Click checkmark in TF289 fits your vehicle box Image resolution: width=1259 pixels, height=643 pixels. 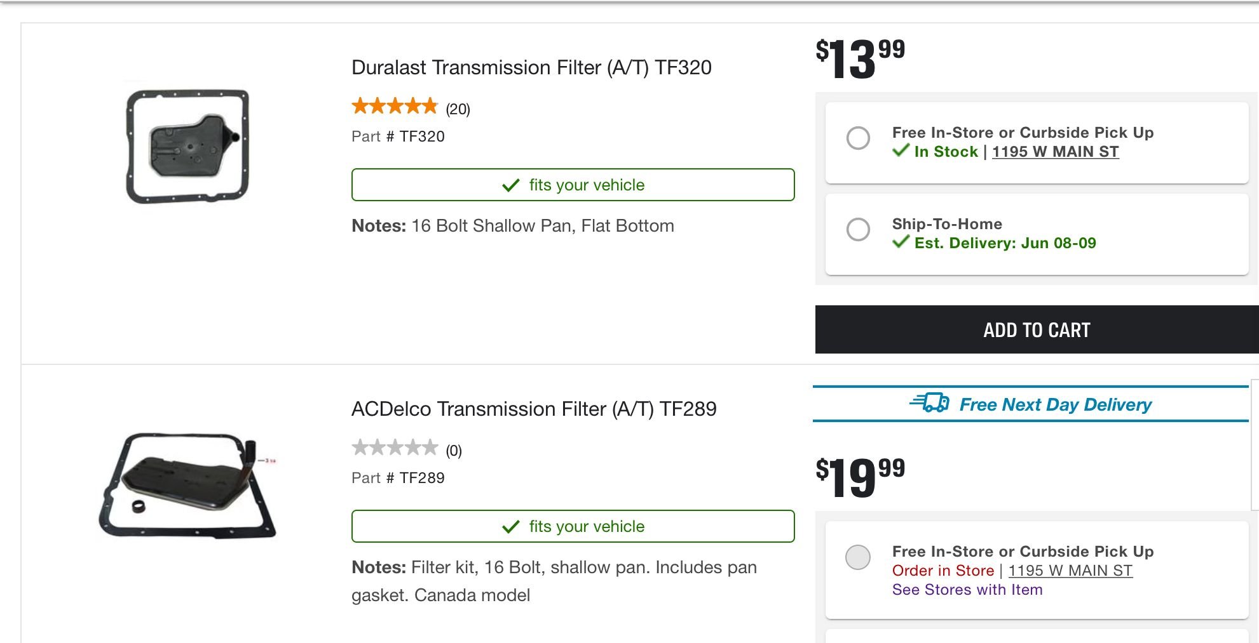511,527
